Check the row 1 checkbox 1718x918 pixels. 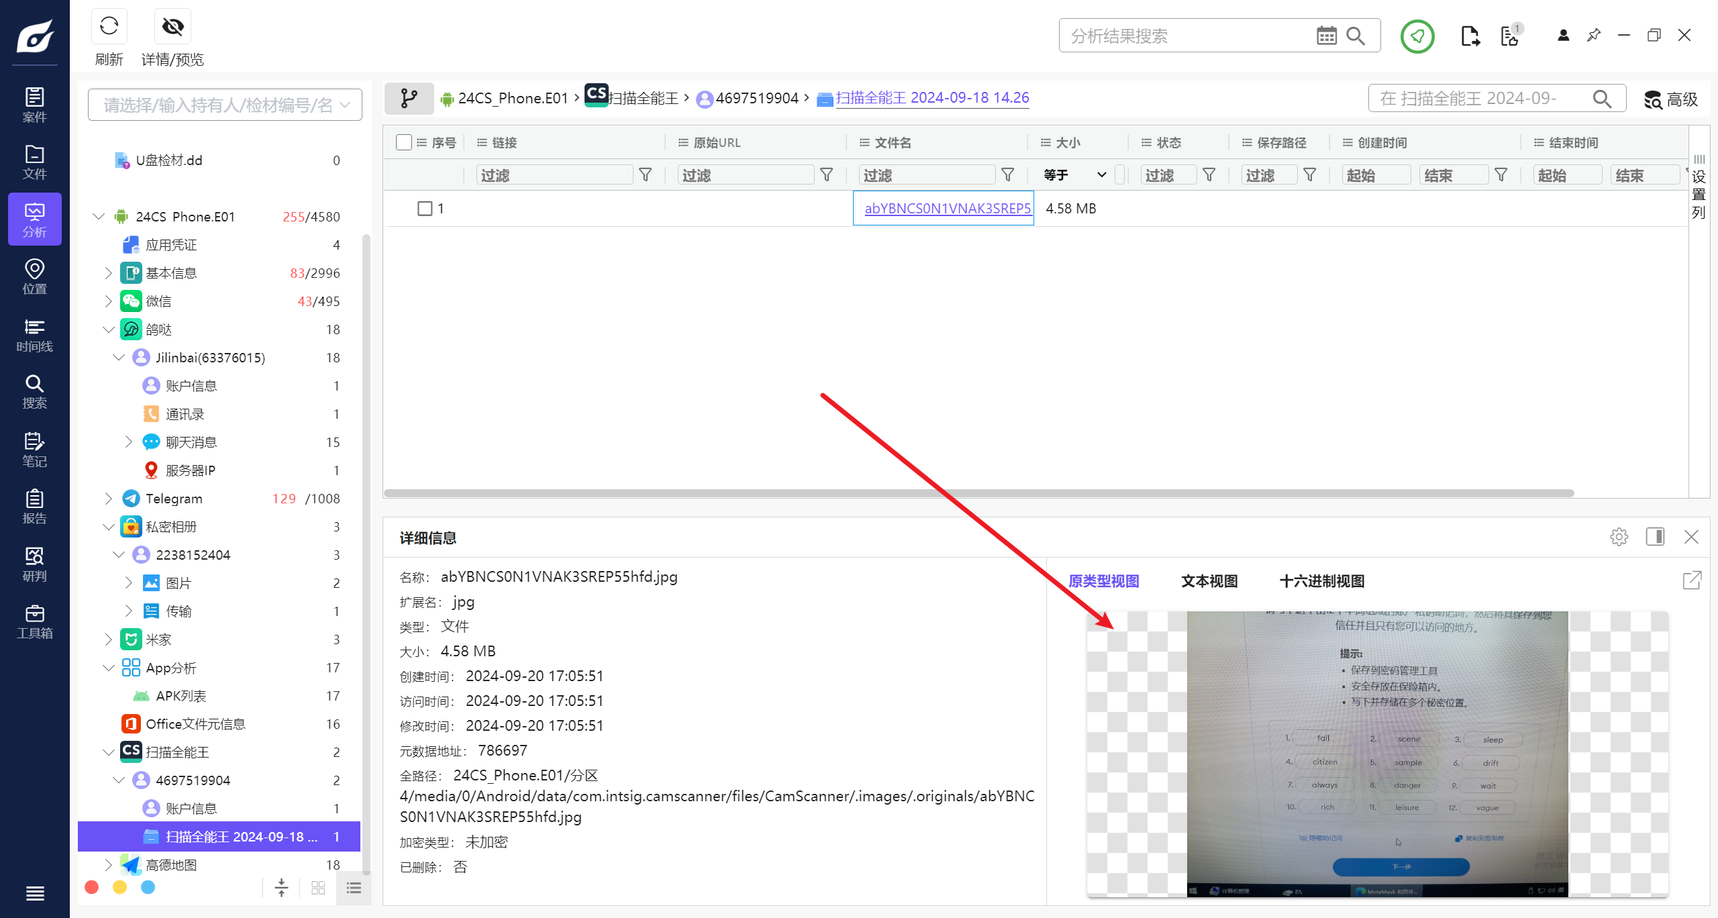click(x=425, y=209)
